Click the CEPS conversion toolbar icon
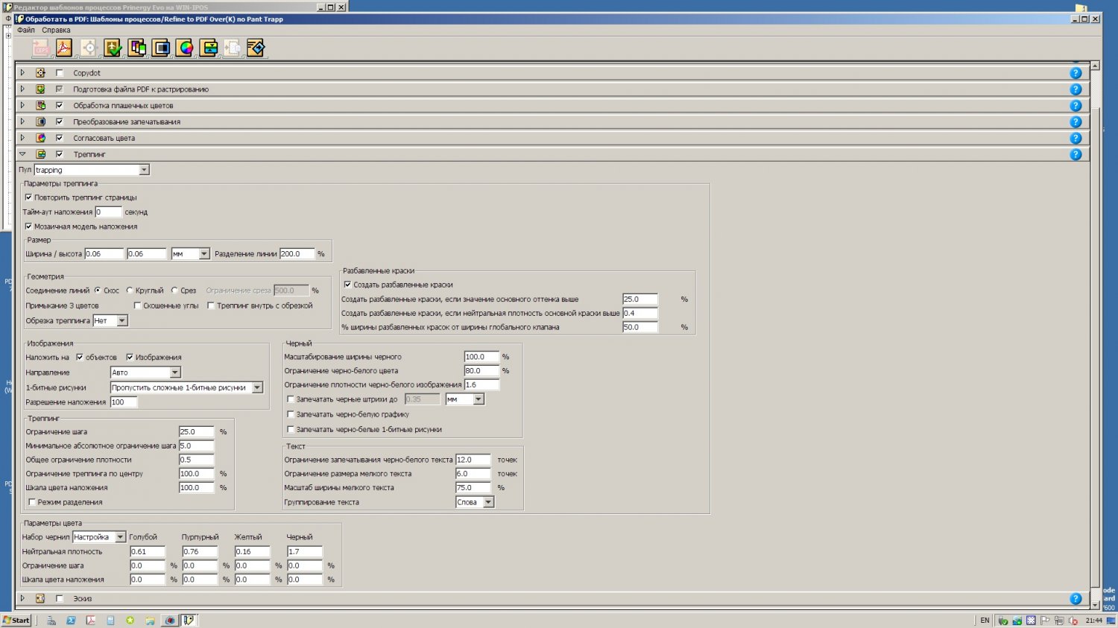The height and width of the screenshot is (628, 1118). (x=40, y=48)
